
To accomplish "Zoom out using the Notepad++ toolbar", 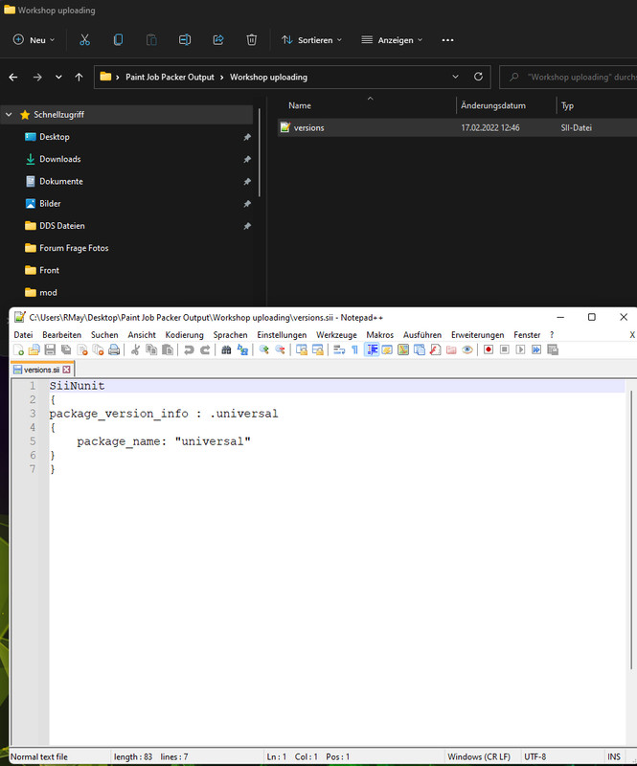I will (280, 349).
